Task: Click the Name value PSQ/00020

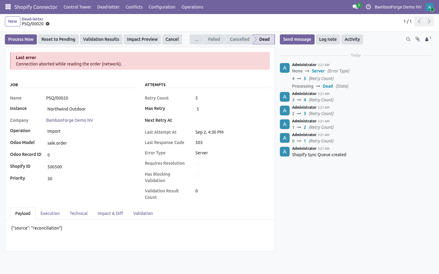Action: (x=57, y=98)
